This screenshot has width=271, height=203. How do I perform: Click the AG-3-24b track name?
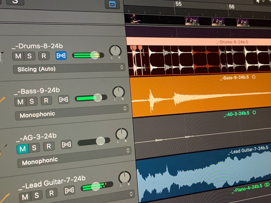click(36, 138)
